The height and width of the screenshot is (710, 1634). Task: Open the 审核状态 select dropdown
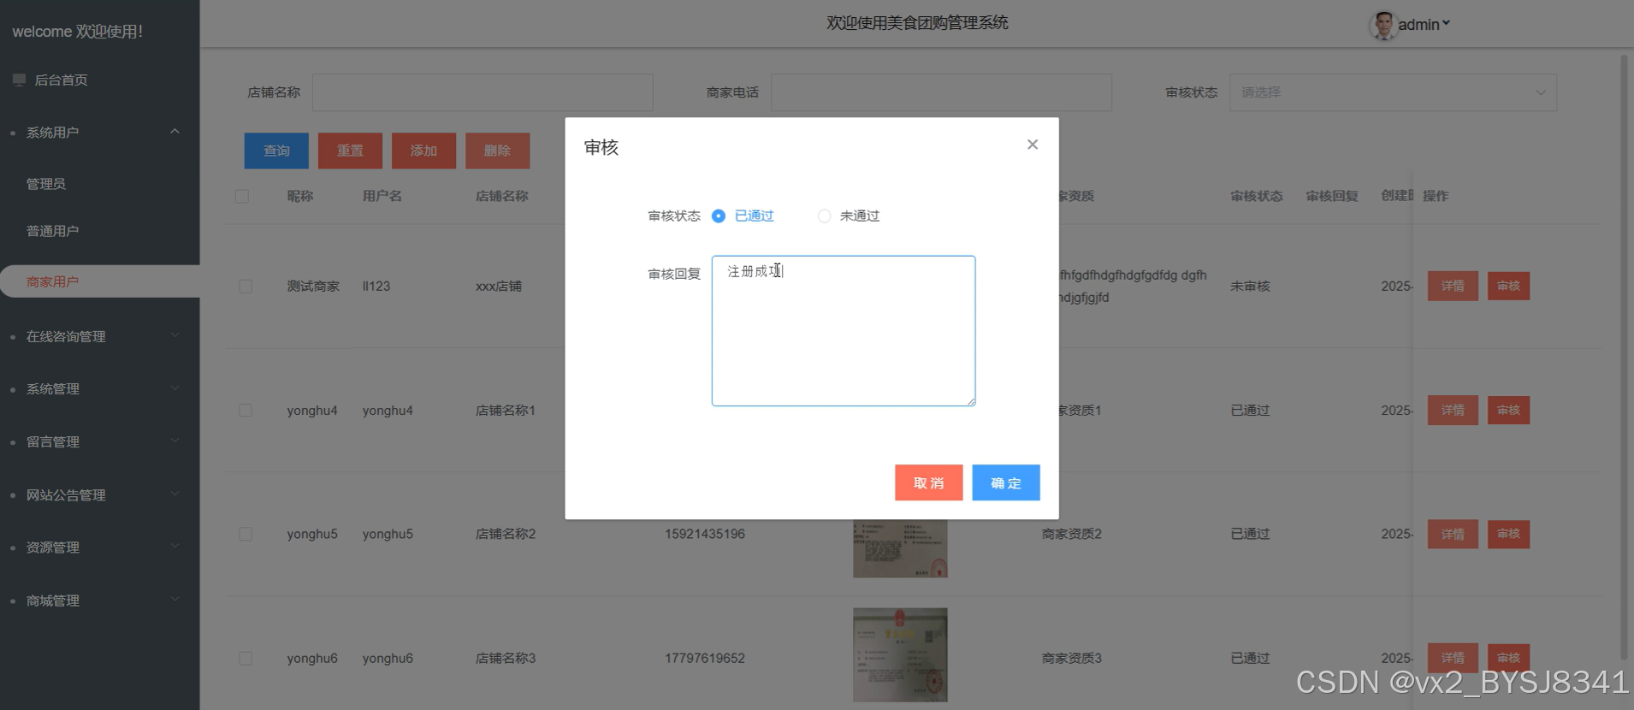(x=1393, y=92)
